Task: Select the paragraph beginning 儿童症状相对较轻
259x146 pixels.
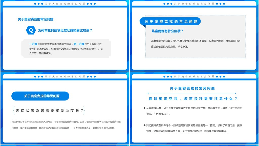Action: tap(196, 44)
